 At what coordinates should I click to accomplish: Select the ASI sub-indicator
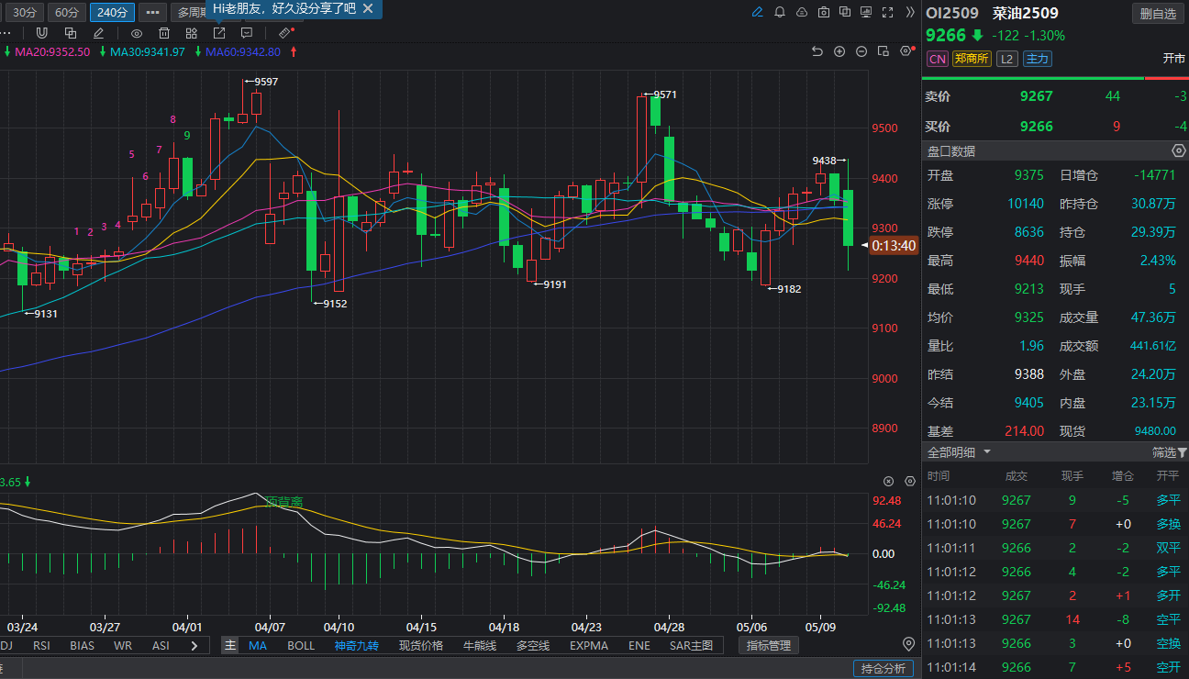[161, 645]
